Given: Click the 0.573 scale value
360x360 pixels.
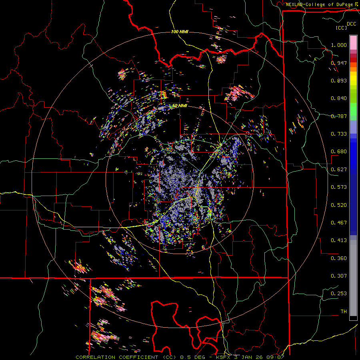Looking at the screenshot, I should tap(339, 187).
